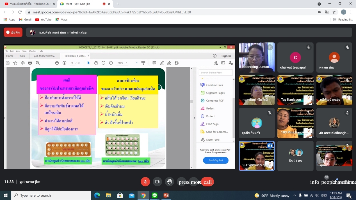Screen dimensions: 356x200
Task: Open the Google Translate page icon
Action: [x=327, y=12]
